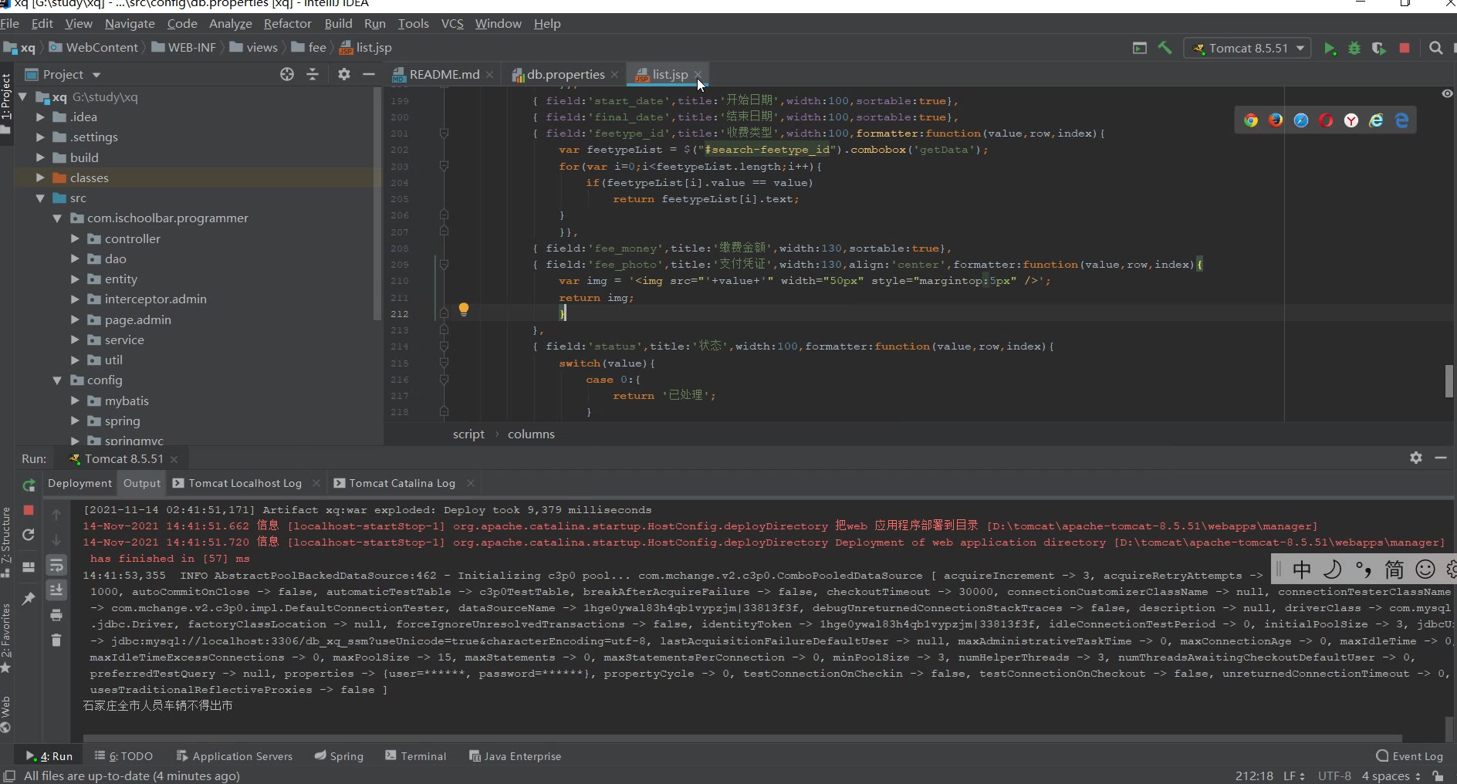Click the editor vertical scrollbar thumb
The height and width of the screenshot is (784, 1457).
pos(1449,381)
